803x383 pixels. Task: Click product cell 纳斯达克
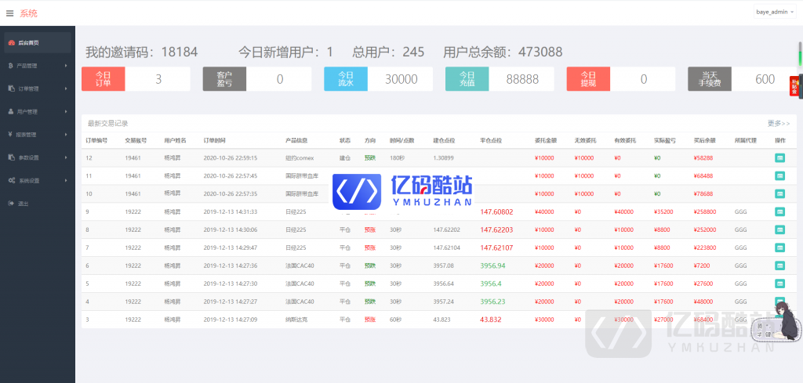click(x=296, y=319)
